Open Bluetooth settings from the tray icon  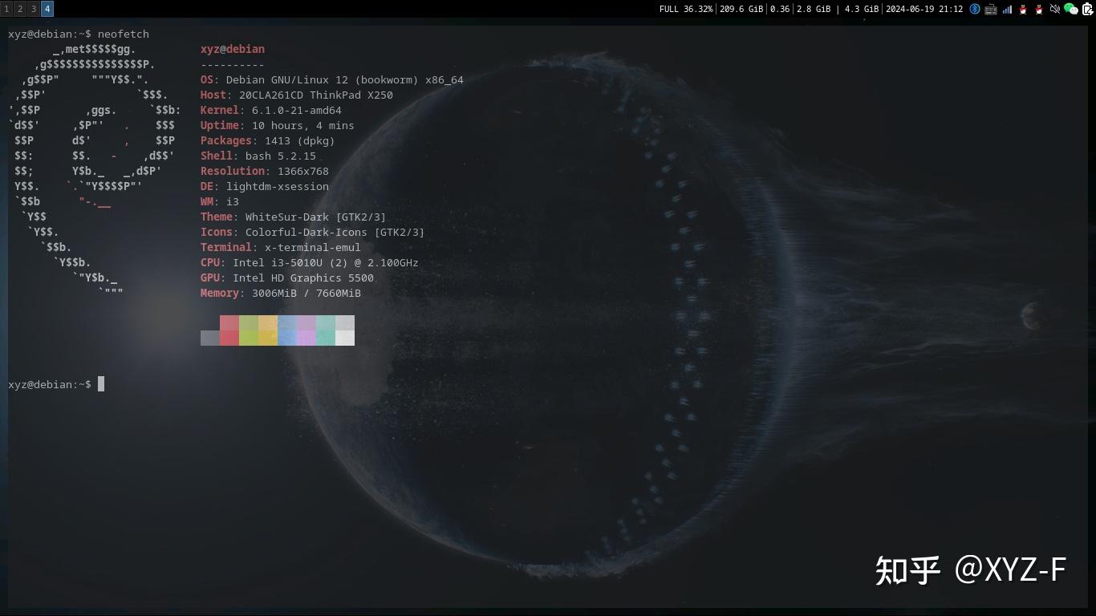coord(975,9)
